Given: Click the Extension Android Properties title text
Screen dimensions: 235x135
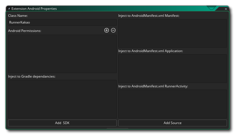Looking at the screenshot, I should click(34, 9).
